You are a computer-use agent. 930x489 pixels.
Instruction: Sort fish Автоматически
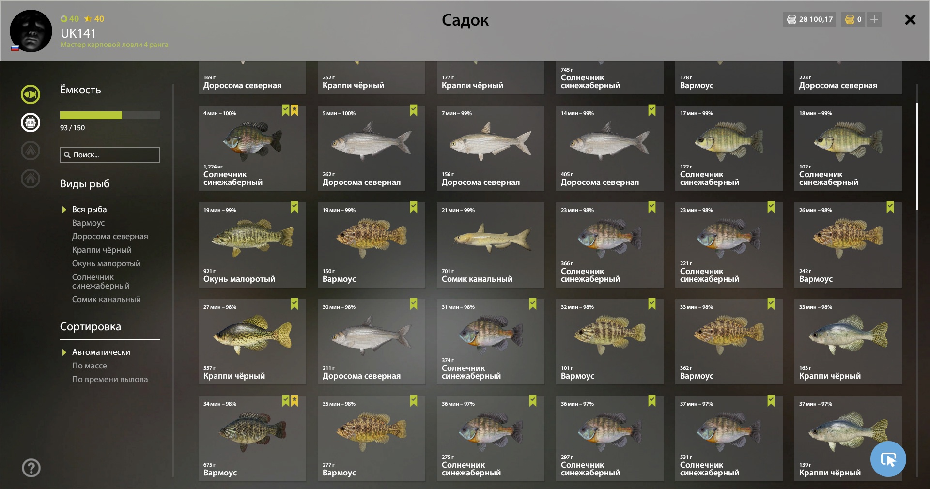[101, 352]
